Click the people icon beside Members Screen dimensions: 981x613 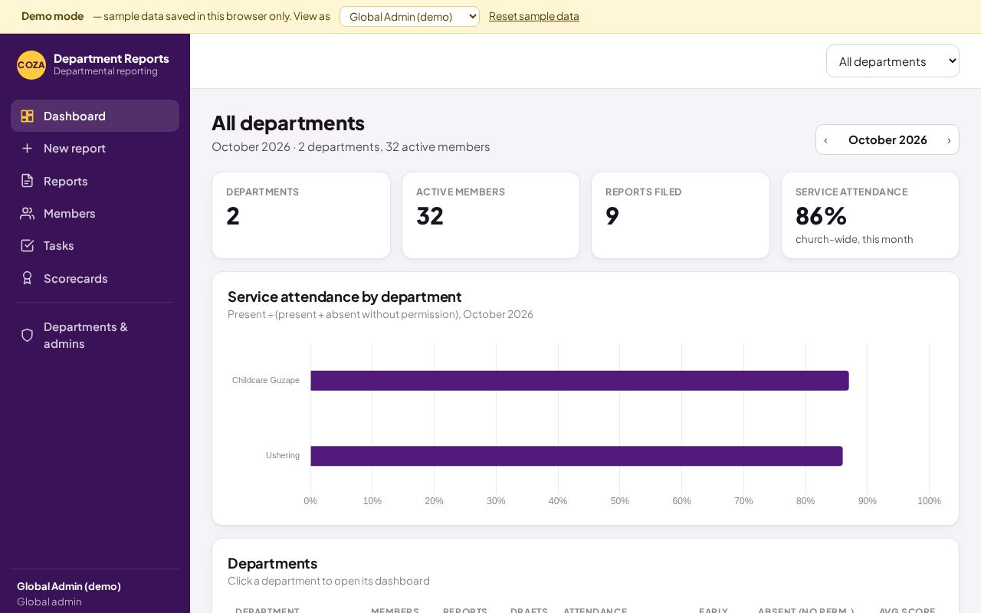point(28,213)
